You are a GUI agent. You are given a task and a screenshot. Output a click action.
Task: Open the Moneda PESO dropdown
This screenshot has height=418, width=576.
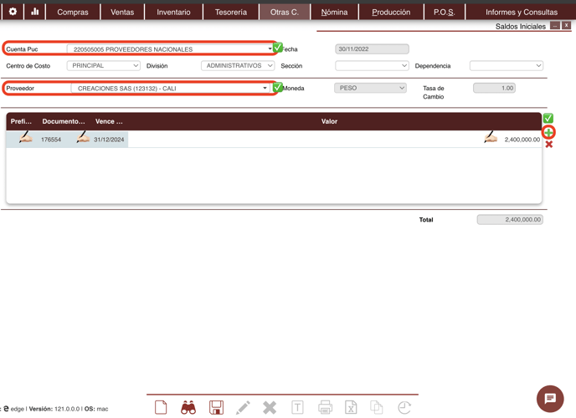pos(370,88)
